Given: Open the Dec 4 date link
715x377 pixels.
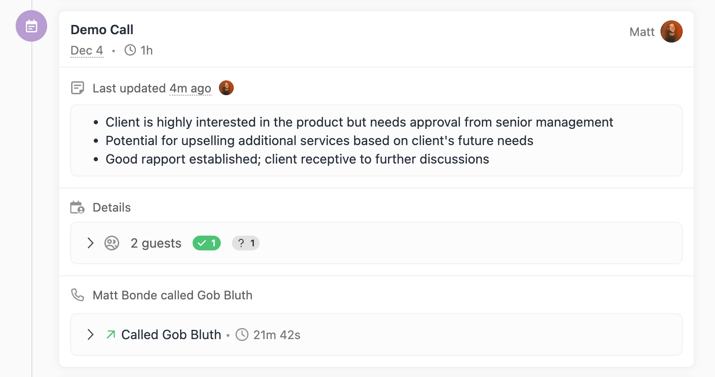Looking at the screenshot, I should (x=87, y=50).
